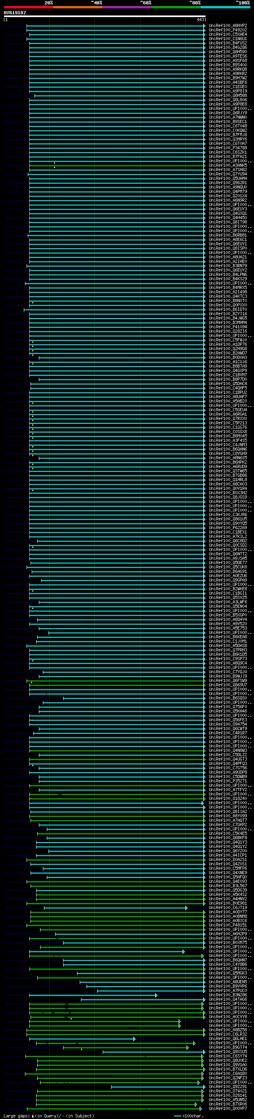254x1119 pixels.
Task: Select last subject label UniRef100_Q00VP7
Action: point(227,1109)
